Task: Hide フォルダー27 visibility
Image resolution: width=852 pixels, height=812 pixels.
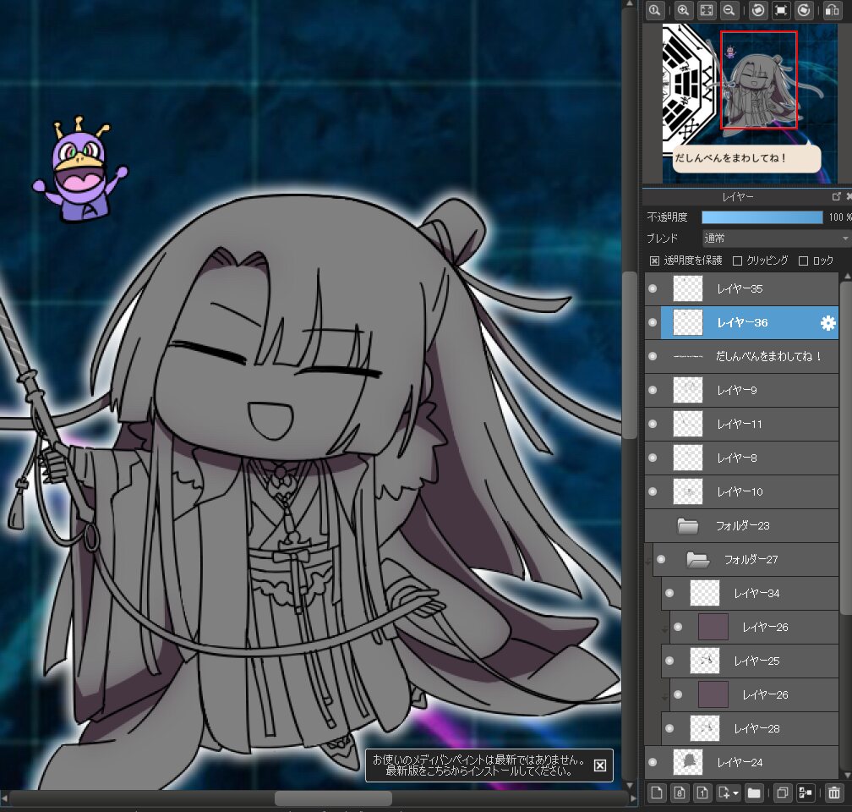Action: click(x=661, y=559)
